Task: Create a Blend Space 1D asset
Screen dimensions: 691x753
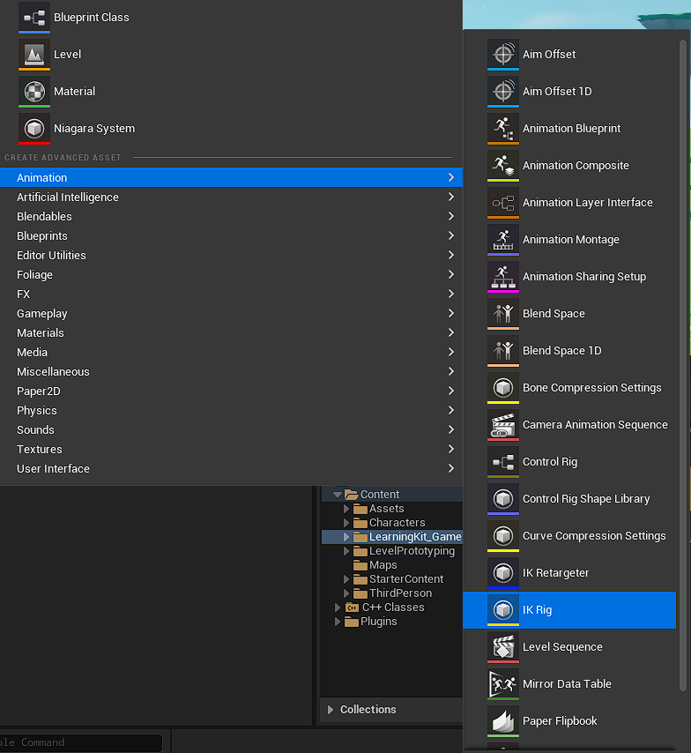Action: coord(569,350)
